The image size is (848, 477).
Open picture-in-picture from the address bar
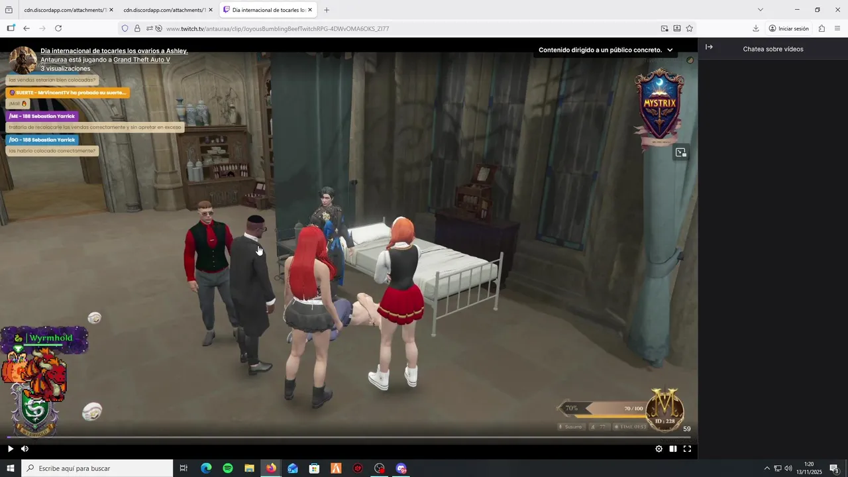pos(664,28)
